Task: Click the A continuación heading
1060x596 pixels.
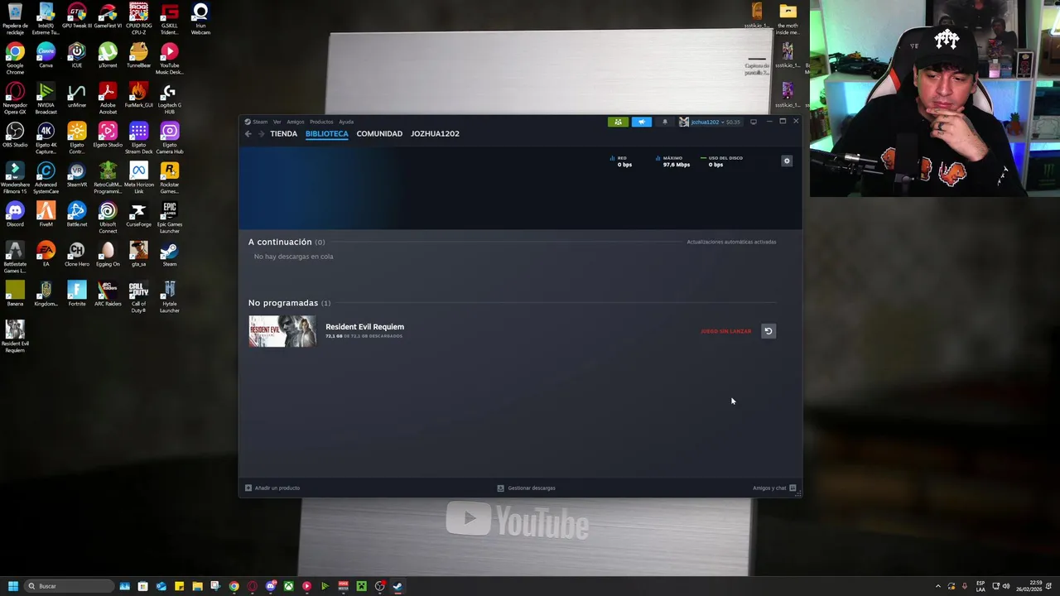Action: (x=280, y=242)
